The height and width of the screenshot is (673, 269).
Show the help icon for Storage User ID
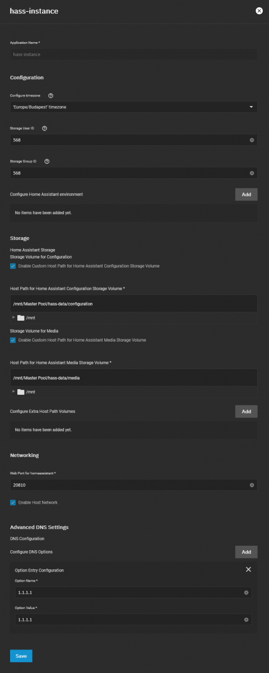[x=44, y=128]
